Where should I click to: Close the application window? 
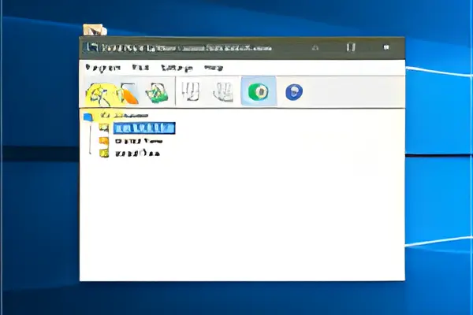tap(386, 47)
